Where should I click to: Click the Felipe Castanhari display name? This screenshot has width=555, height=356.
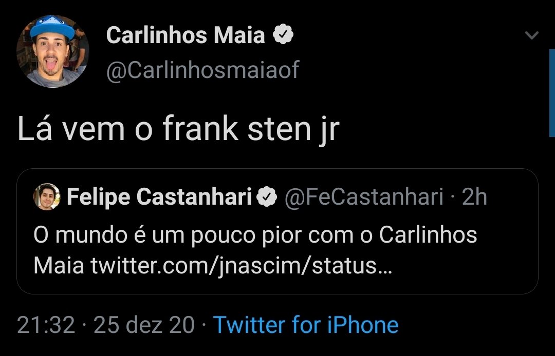click(159, 197)
